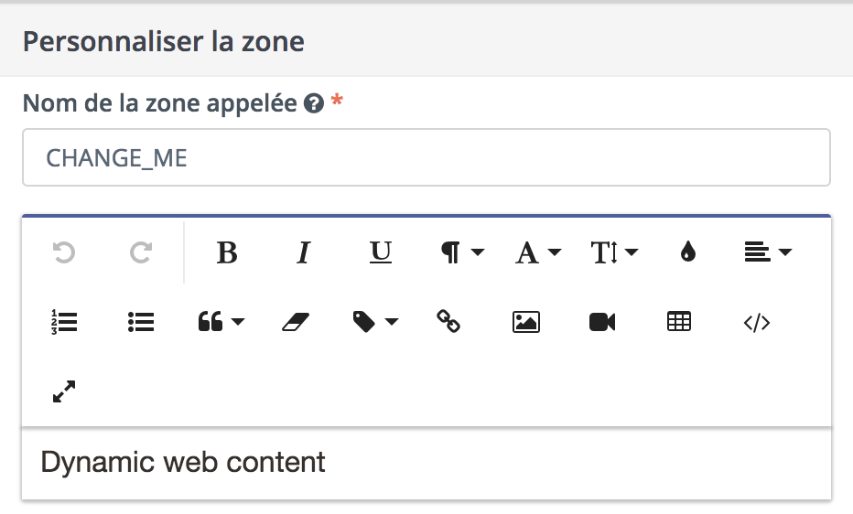Insert a video with the camera icon

pyautogui.click(x=602, y=322)
